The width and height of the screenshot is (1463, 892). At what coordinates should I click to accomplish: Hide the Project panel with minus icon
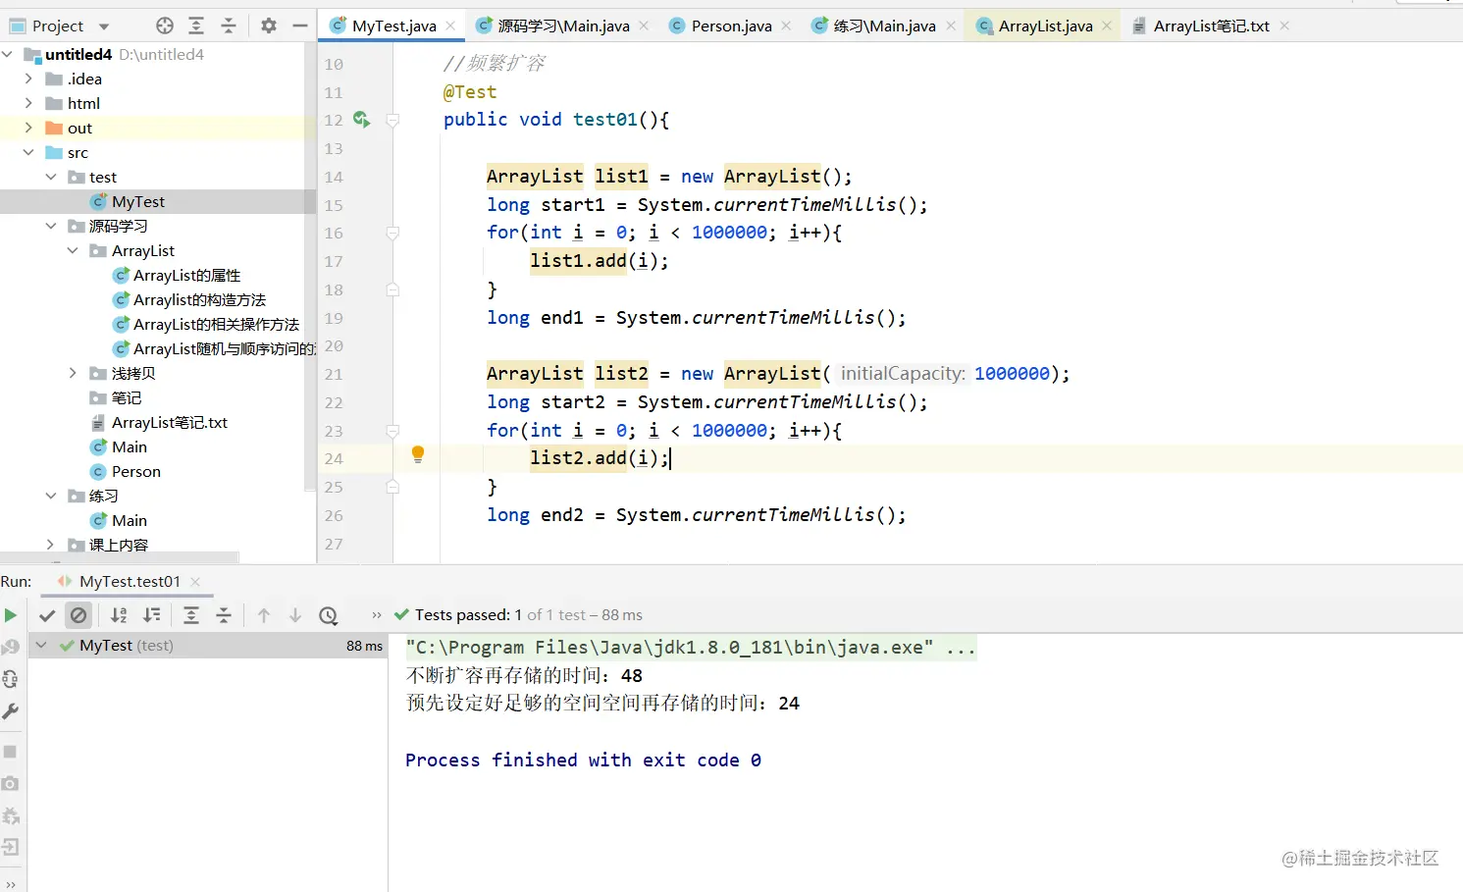click(300, 26)
